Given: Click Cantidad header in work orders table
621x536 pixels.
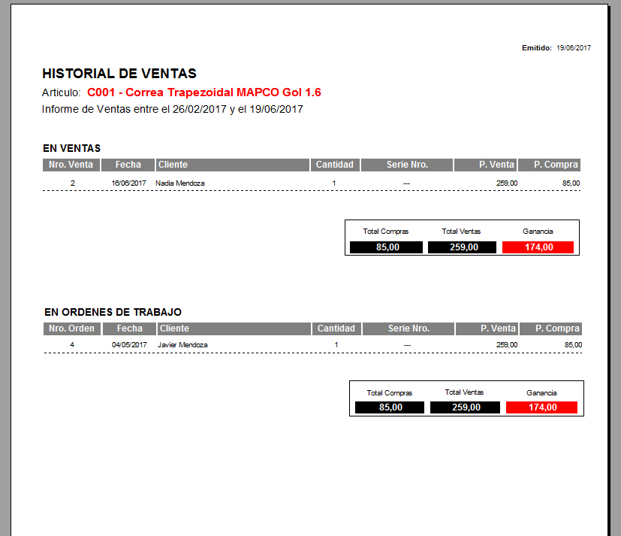Looking at the screenshot, I should (x=336, y=329).
